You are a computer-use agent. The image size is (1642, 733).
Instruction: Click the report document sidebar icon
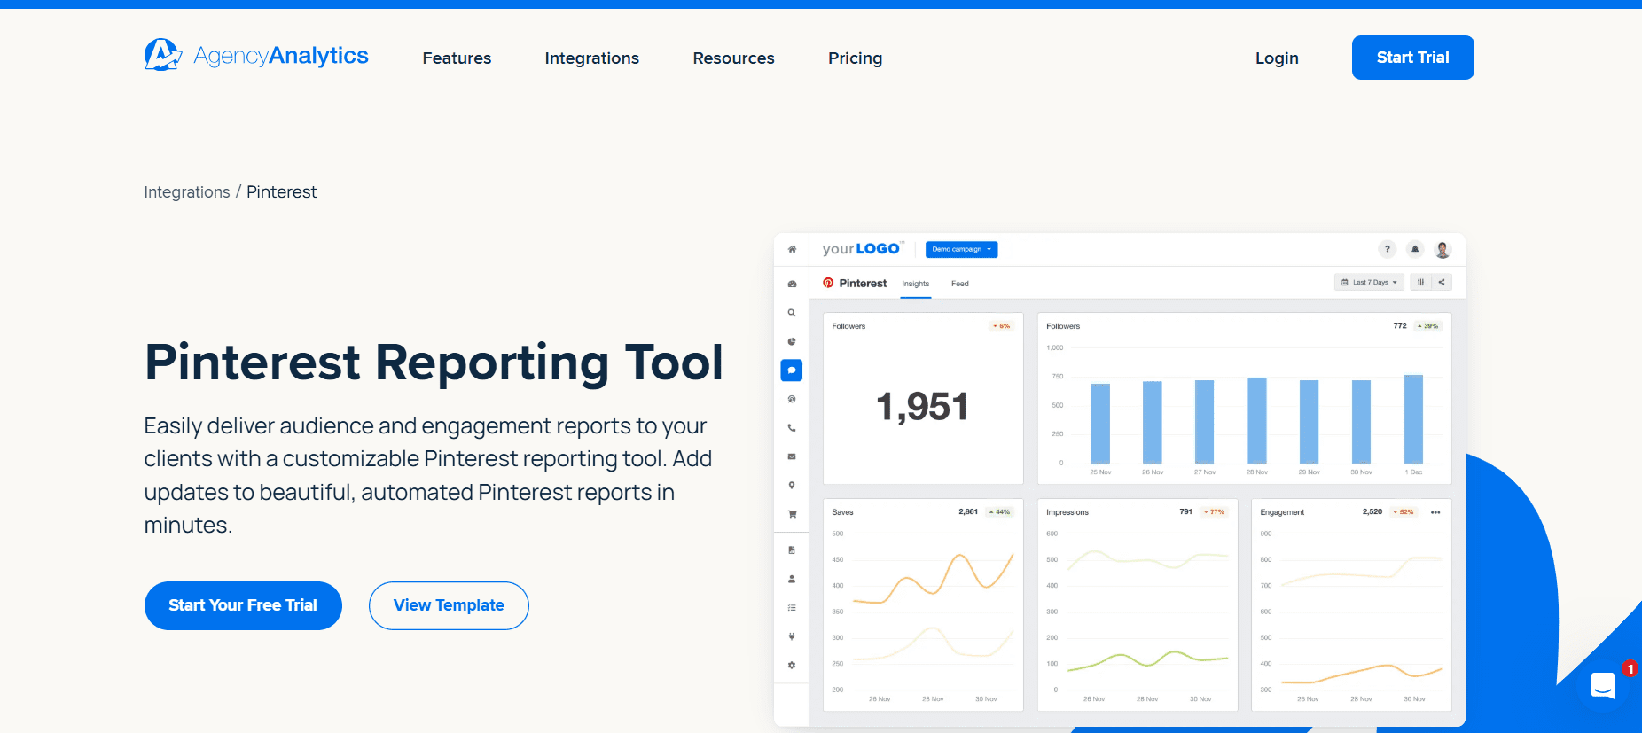792,550
